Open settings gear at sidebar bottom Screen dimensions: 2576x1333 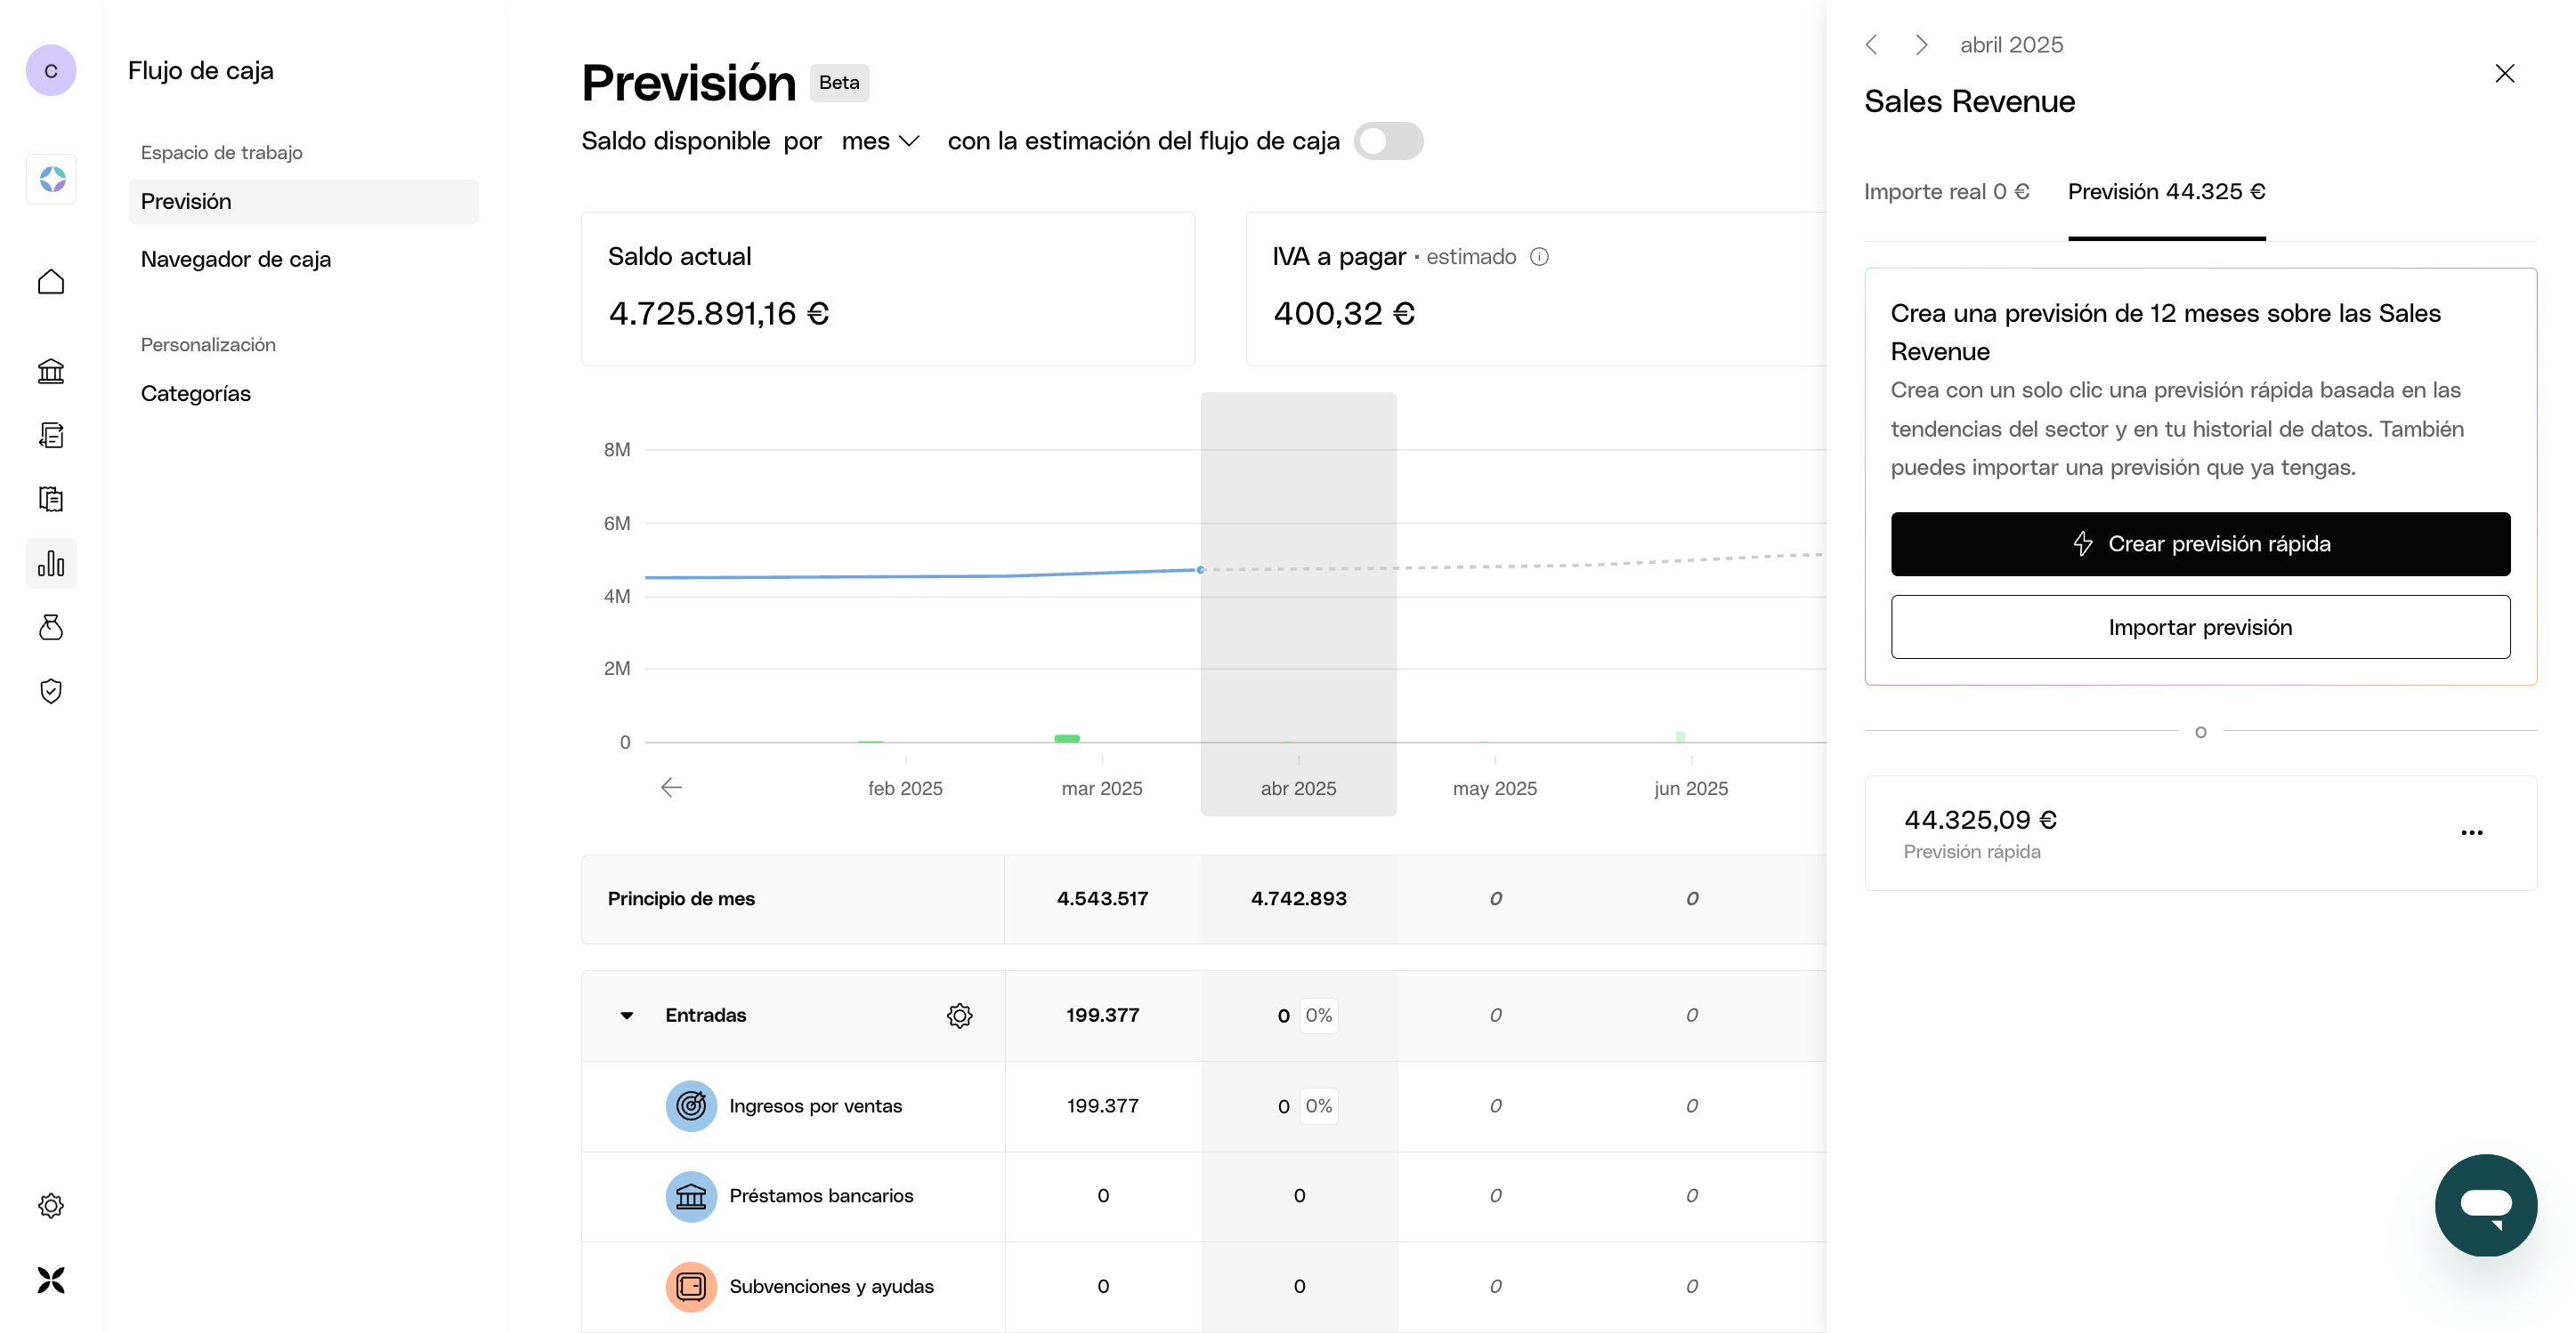coord(51,1205)
